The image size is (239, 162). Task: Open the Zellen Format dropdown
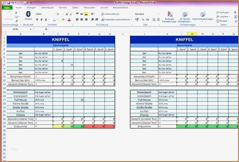pyautogui.click(x=223, y=21)
